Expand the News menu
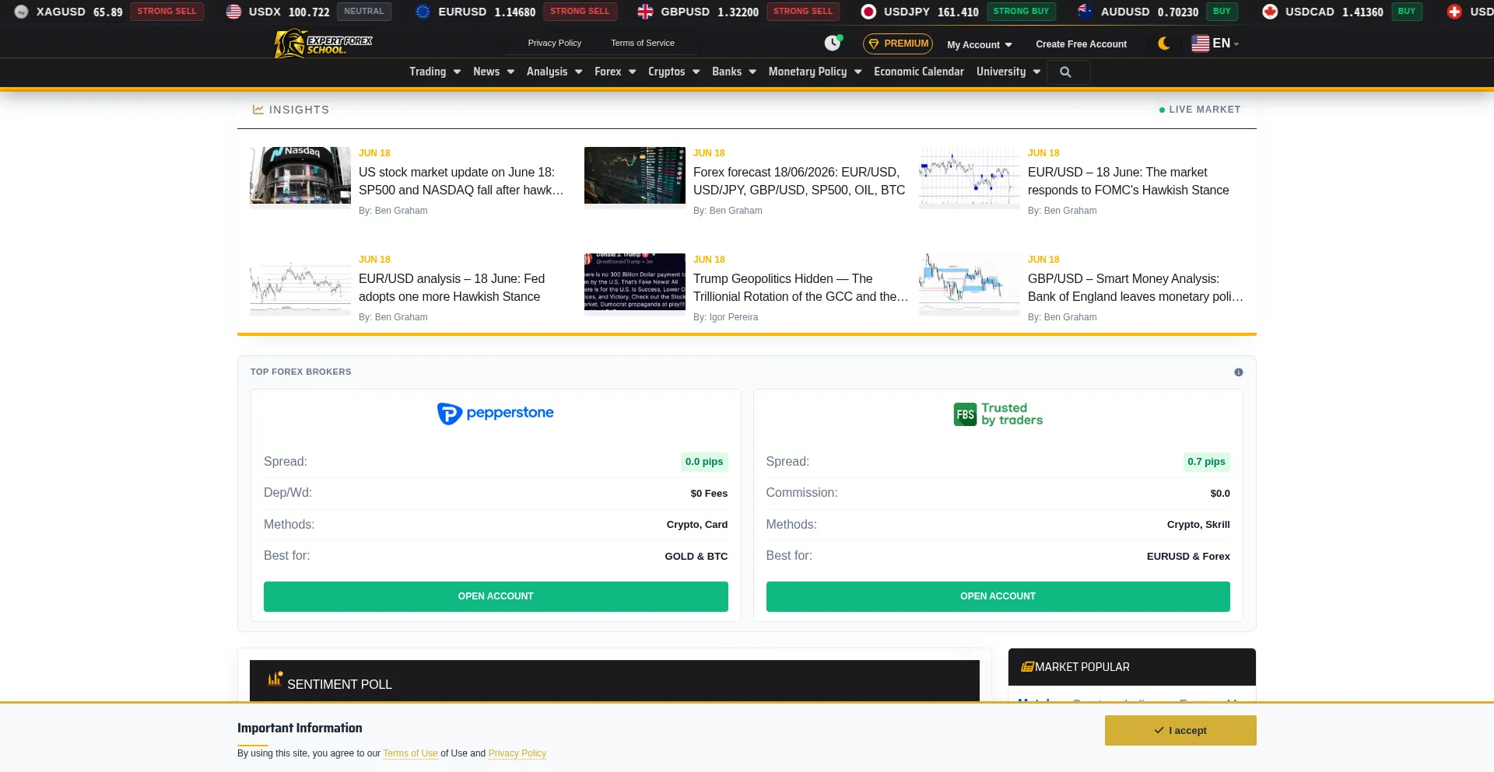 point(493,72)
